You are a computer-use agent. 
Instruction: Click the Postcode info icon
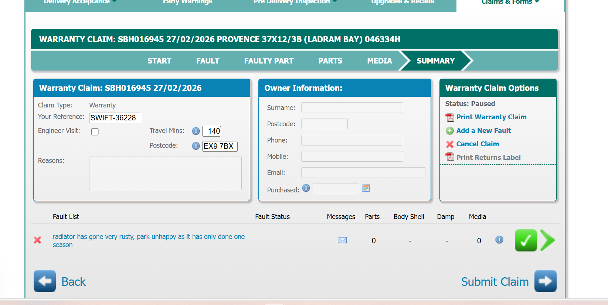pos(196,146)
